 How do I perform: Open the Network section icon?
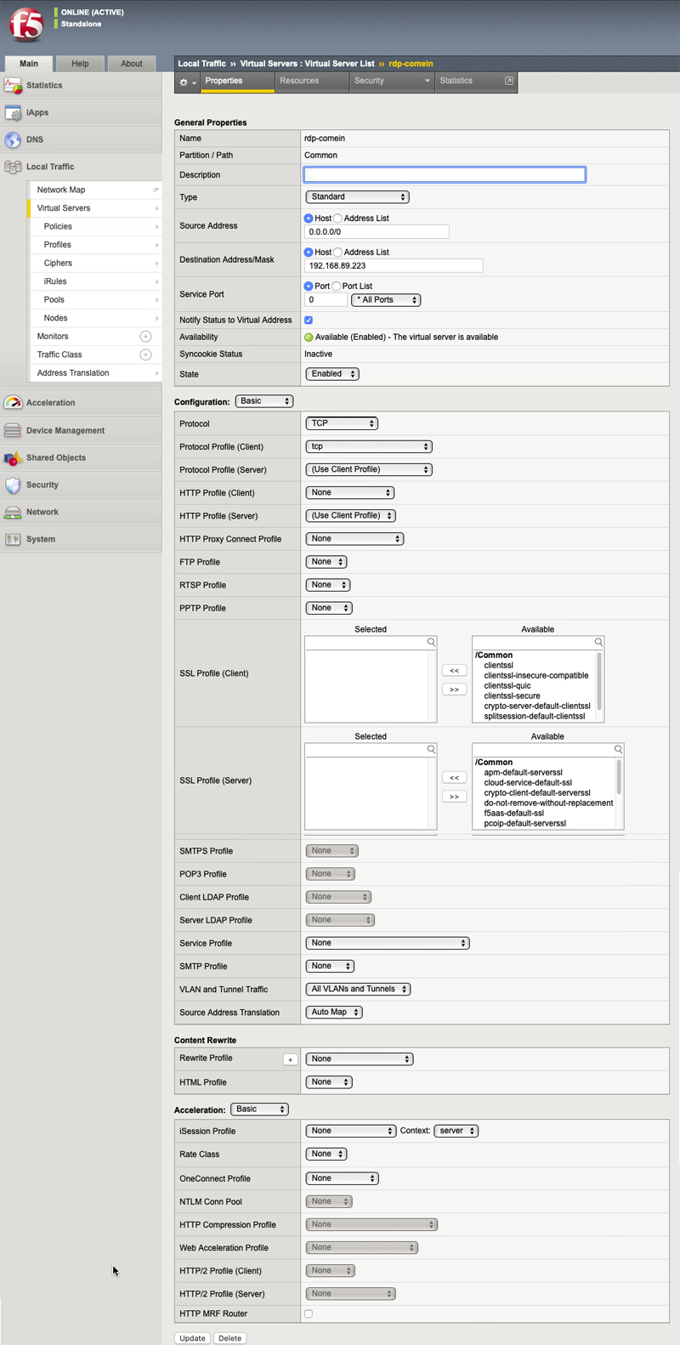point(13,512)
